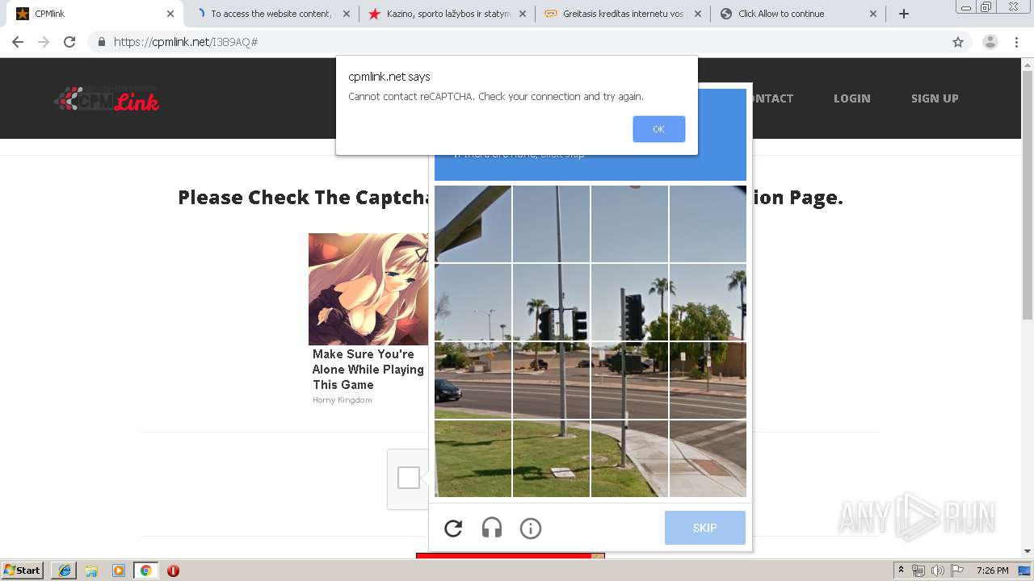Open Opera browser from taskbar
This screenshot has width=1034, height=581.
173,571
